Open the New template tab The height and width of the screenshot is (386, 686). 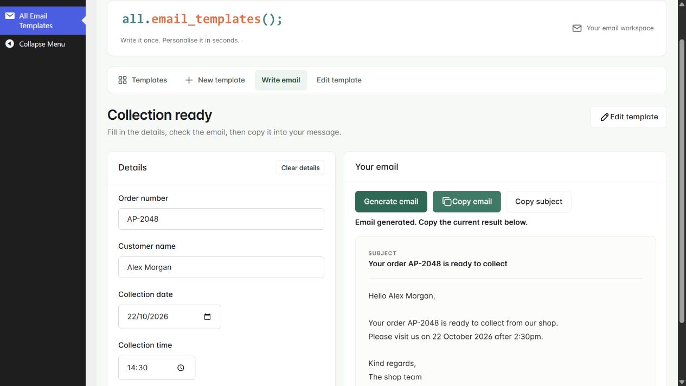tap(215, 80)
